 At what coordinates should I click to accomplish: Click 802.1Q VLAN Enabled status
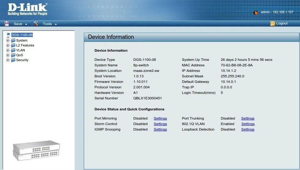(x=228, y=124)
